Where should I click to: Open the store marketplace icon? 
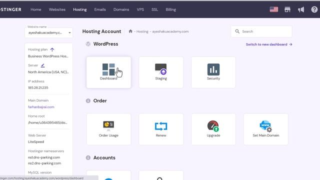[287, 9]
